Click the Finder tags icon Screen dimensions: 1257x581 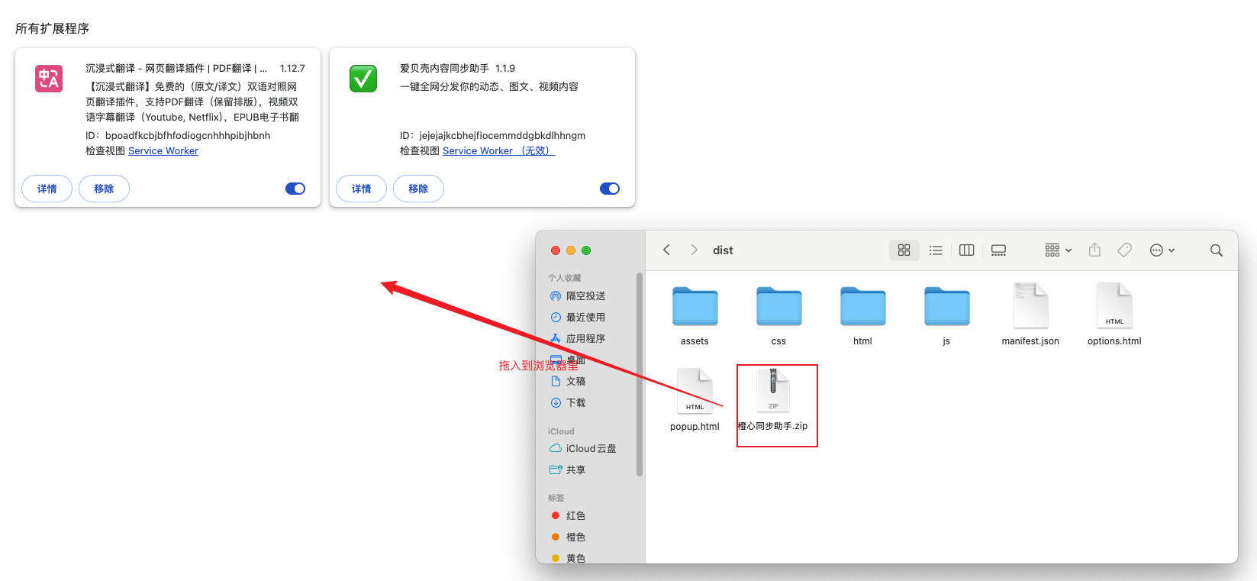point(1124,250)
